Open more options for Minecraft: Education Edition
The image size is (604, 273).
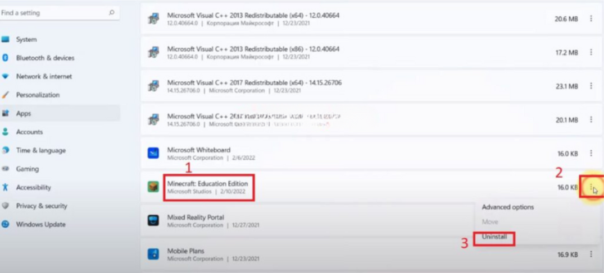[x=591, y=187]
